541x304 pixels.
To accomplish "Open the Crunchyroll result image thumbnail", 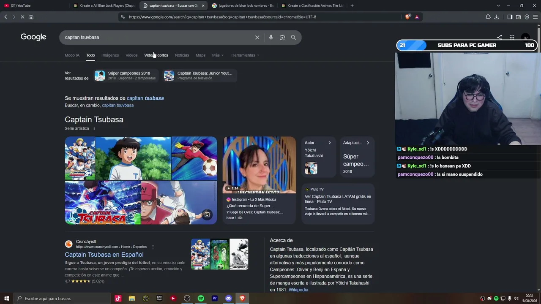I will [x=219, y=254].
